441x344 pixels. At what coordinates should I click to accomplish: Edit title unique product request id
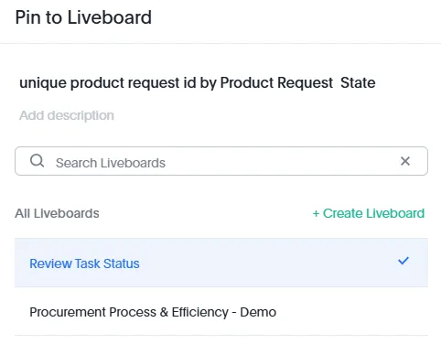pyautogui.click(x=198, y=83)
